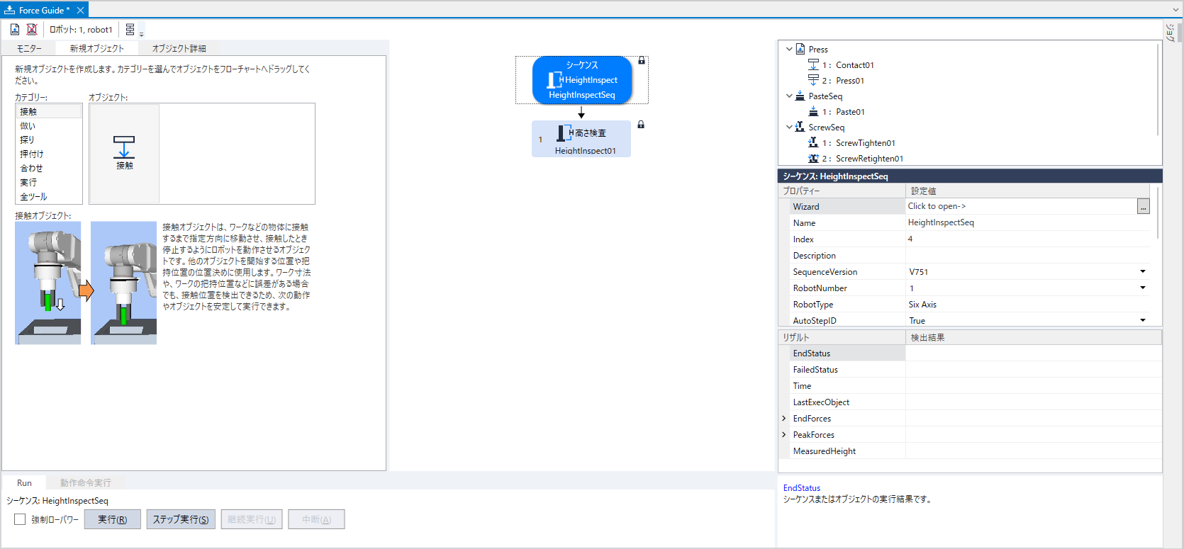Click the 実行(R) run button
The width and height of the screenshot is (1184, 549).
[x=112, y=519]
